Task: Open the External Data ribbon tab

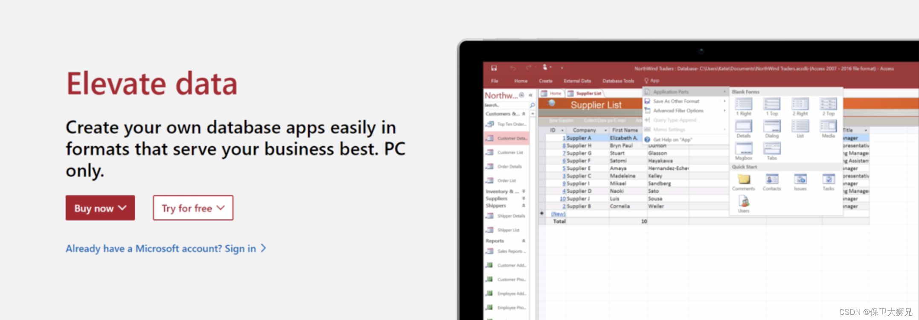Action: point(577,81)
